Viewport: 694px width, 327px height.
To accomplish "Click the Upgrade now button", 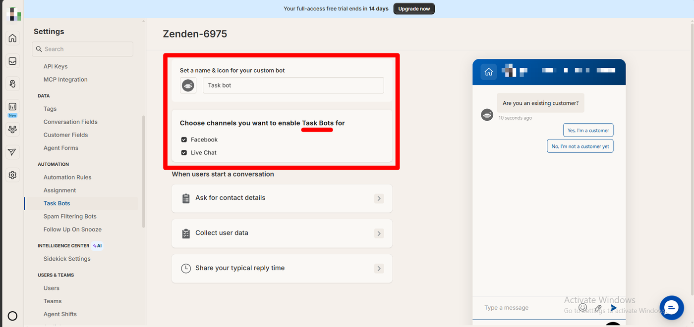I will tap(414, 9).
